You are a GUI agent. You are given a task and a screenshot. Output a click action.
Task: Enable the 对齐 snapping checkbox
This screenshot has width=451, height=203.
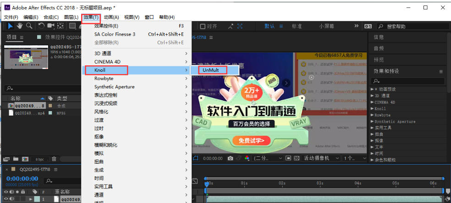[x=202, y=26]
